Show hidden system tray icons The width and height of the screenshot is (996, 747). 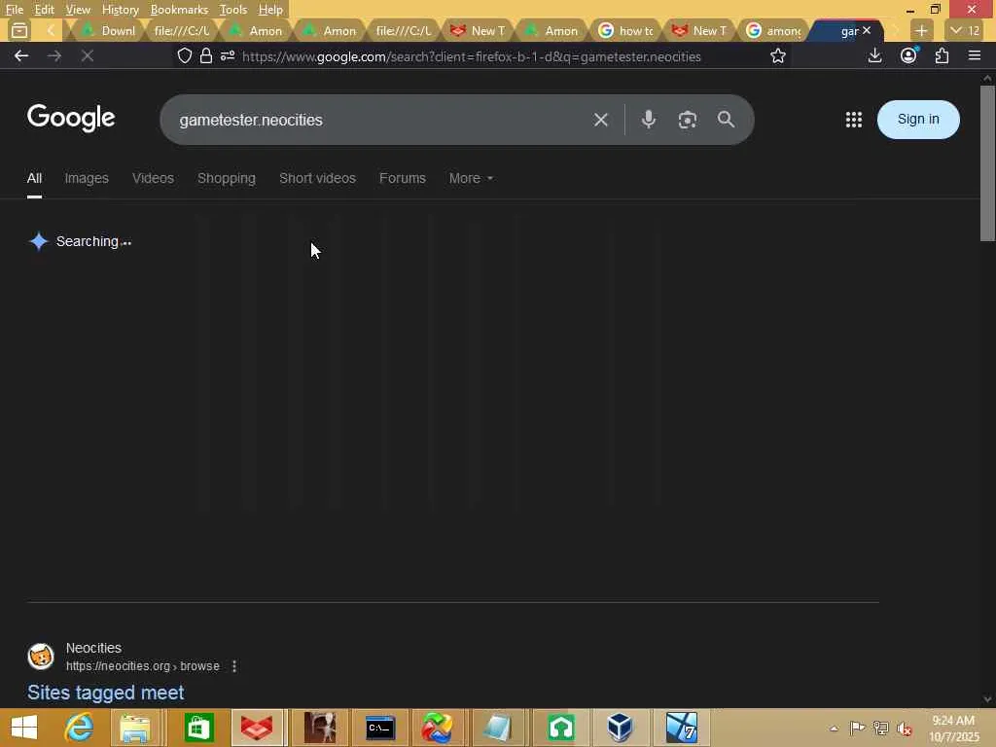(x=834, y=729)
